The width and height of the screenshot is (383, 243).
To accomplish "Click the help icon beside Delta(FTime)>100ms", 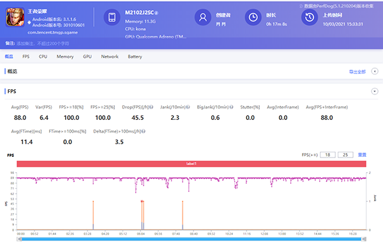I will pyautogui.click(x=144, y=131).
